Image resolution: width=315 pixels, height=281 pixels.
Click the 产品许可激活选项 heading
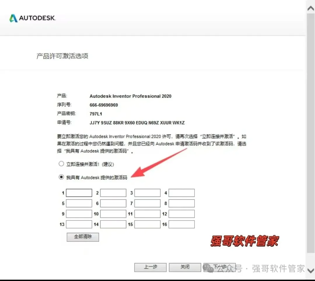[62, 56]
